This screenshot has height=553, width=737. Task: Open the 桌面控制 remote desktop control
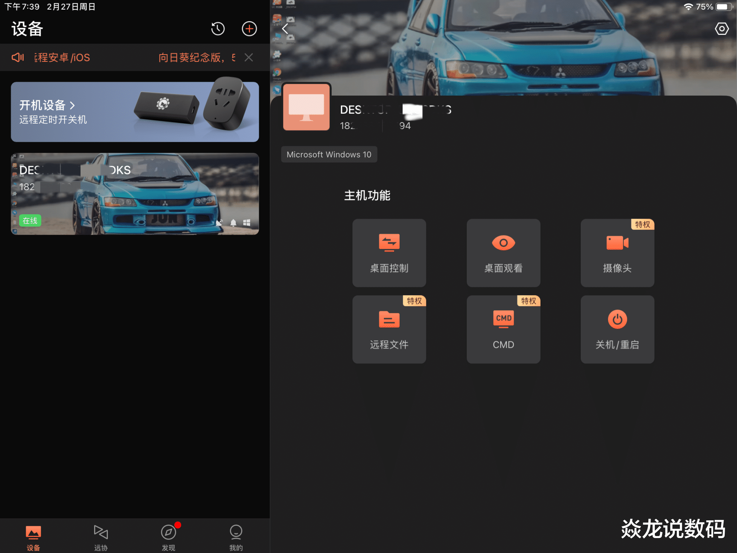tap(389, 253)
